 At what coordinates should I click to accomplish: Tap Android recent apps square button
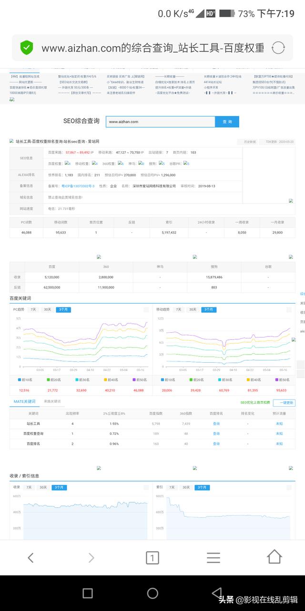click(87, 593)
